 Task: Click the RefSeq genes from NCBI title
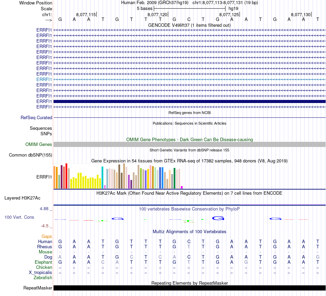point(189,113)
